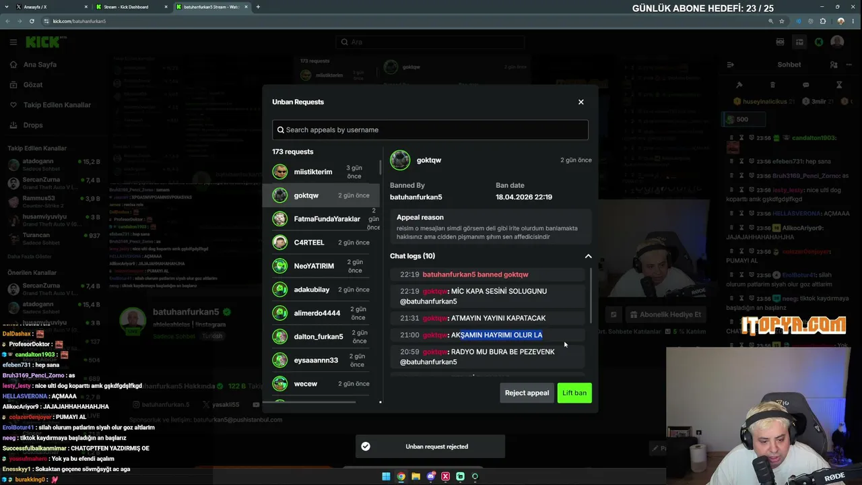The width and height of the screenshot is (862, 485).
Task: Open Chrome from the taskbar
Action: (401, 476)
